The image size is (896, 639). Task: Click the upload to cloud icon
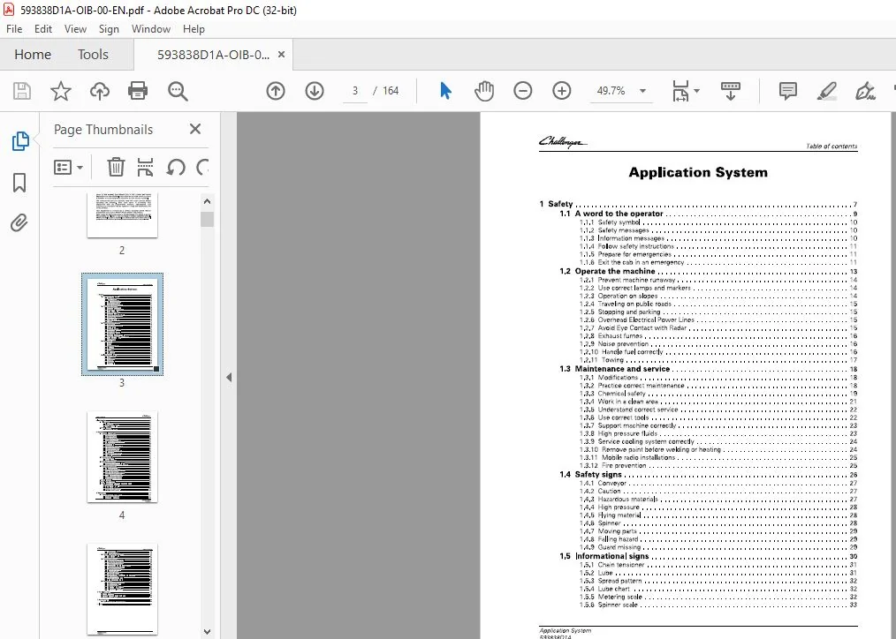click(100, 91)
